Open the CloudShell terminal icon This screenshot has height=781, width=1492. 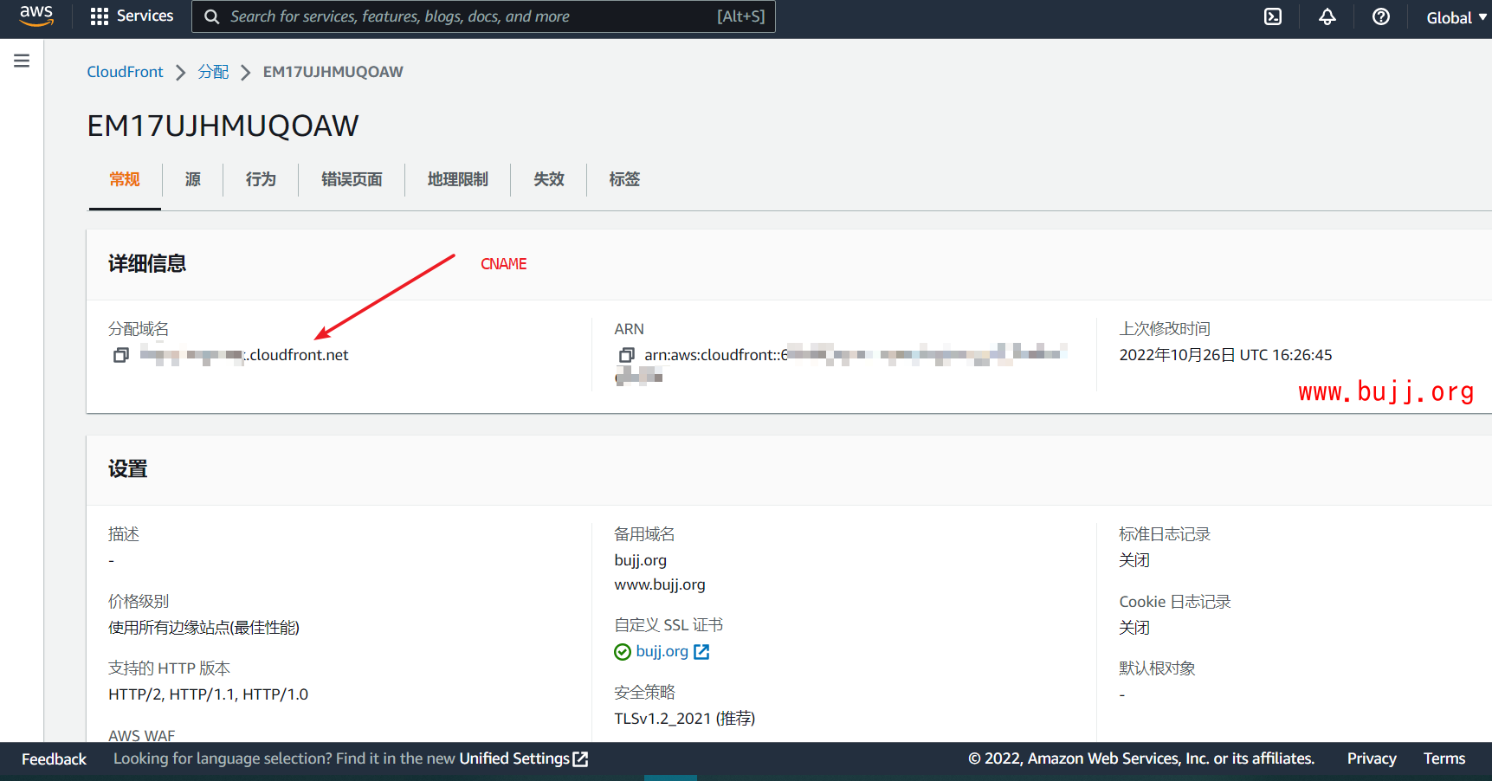click(x=1273, y=16)
